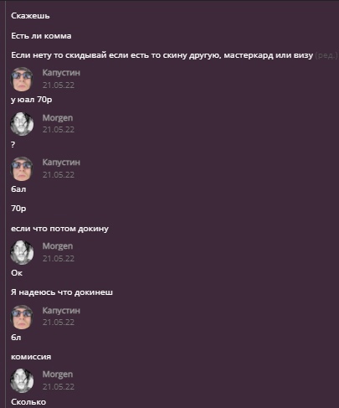Open the Капустин name link above 'у юал 70р'
339x408 pixels.
click(x=61, y=73)
